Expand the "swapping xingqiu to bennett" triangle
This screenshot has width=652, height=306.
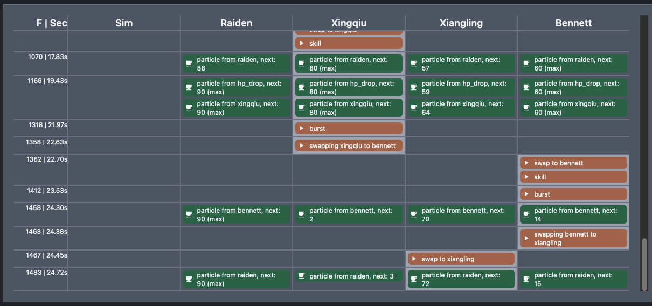(302, 146)
